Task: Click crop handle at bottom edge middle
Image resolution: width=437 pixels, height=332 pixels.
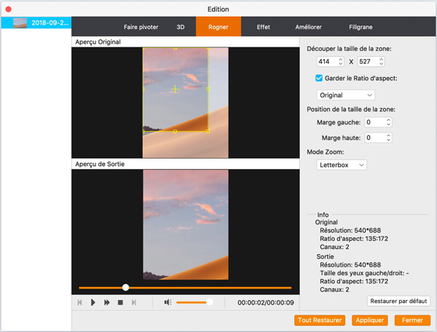Action: (x=175, y=131)
